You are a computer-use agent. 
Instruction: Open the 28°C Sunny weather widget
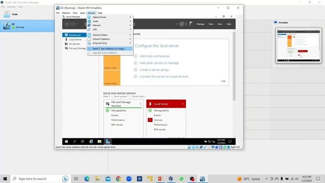[x=248, y=178]
